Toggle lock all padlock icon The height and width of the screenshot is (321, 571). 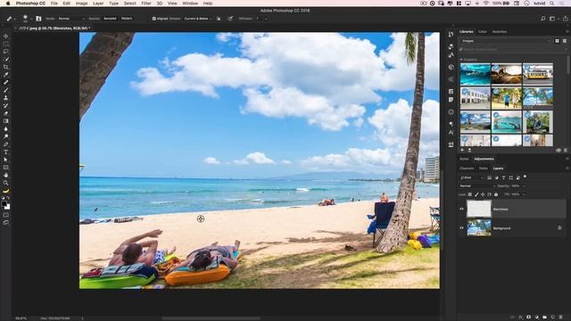click(496, 194)
